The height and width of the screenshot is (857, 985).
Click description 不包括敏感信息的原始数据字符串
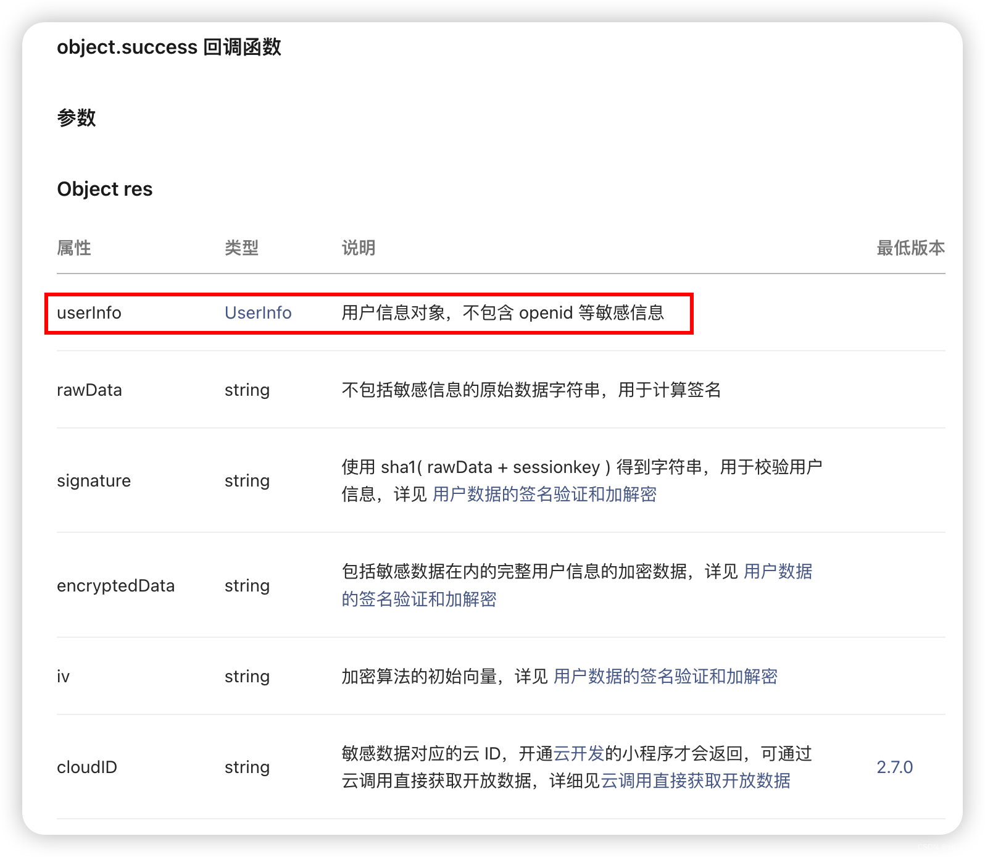pyautogui.click(x=471, y=390)
